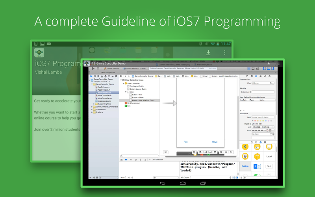Show the File inspector icon

tap(247, 76)
